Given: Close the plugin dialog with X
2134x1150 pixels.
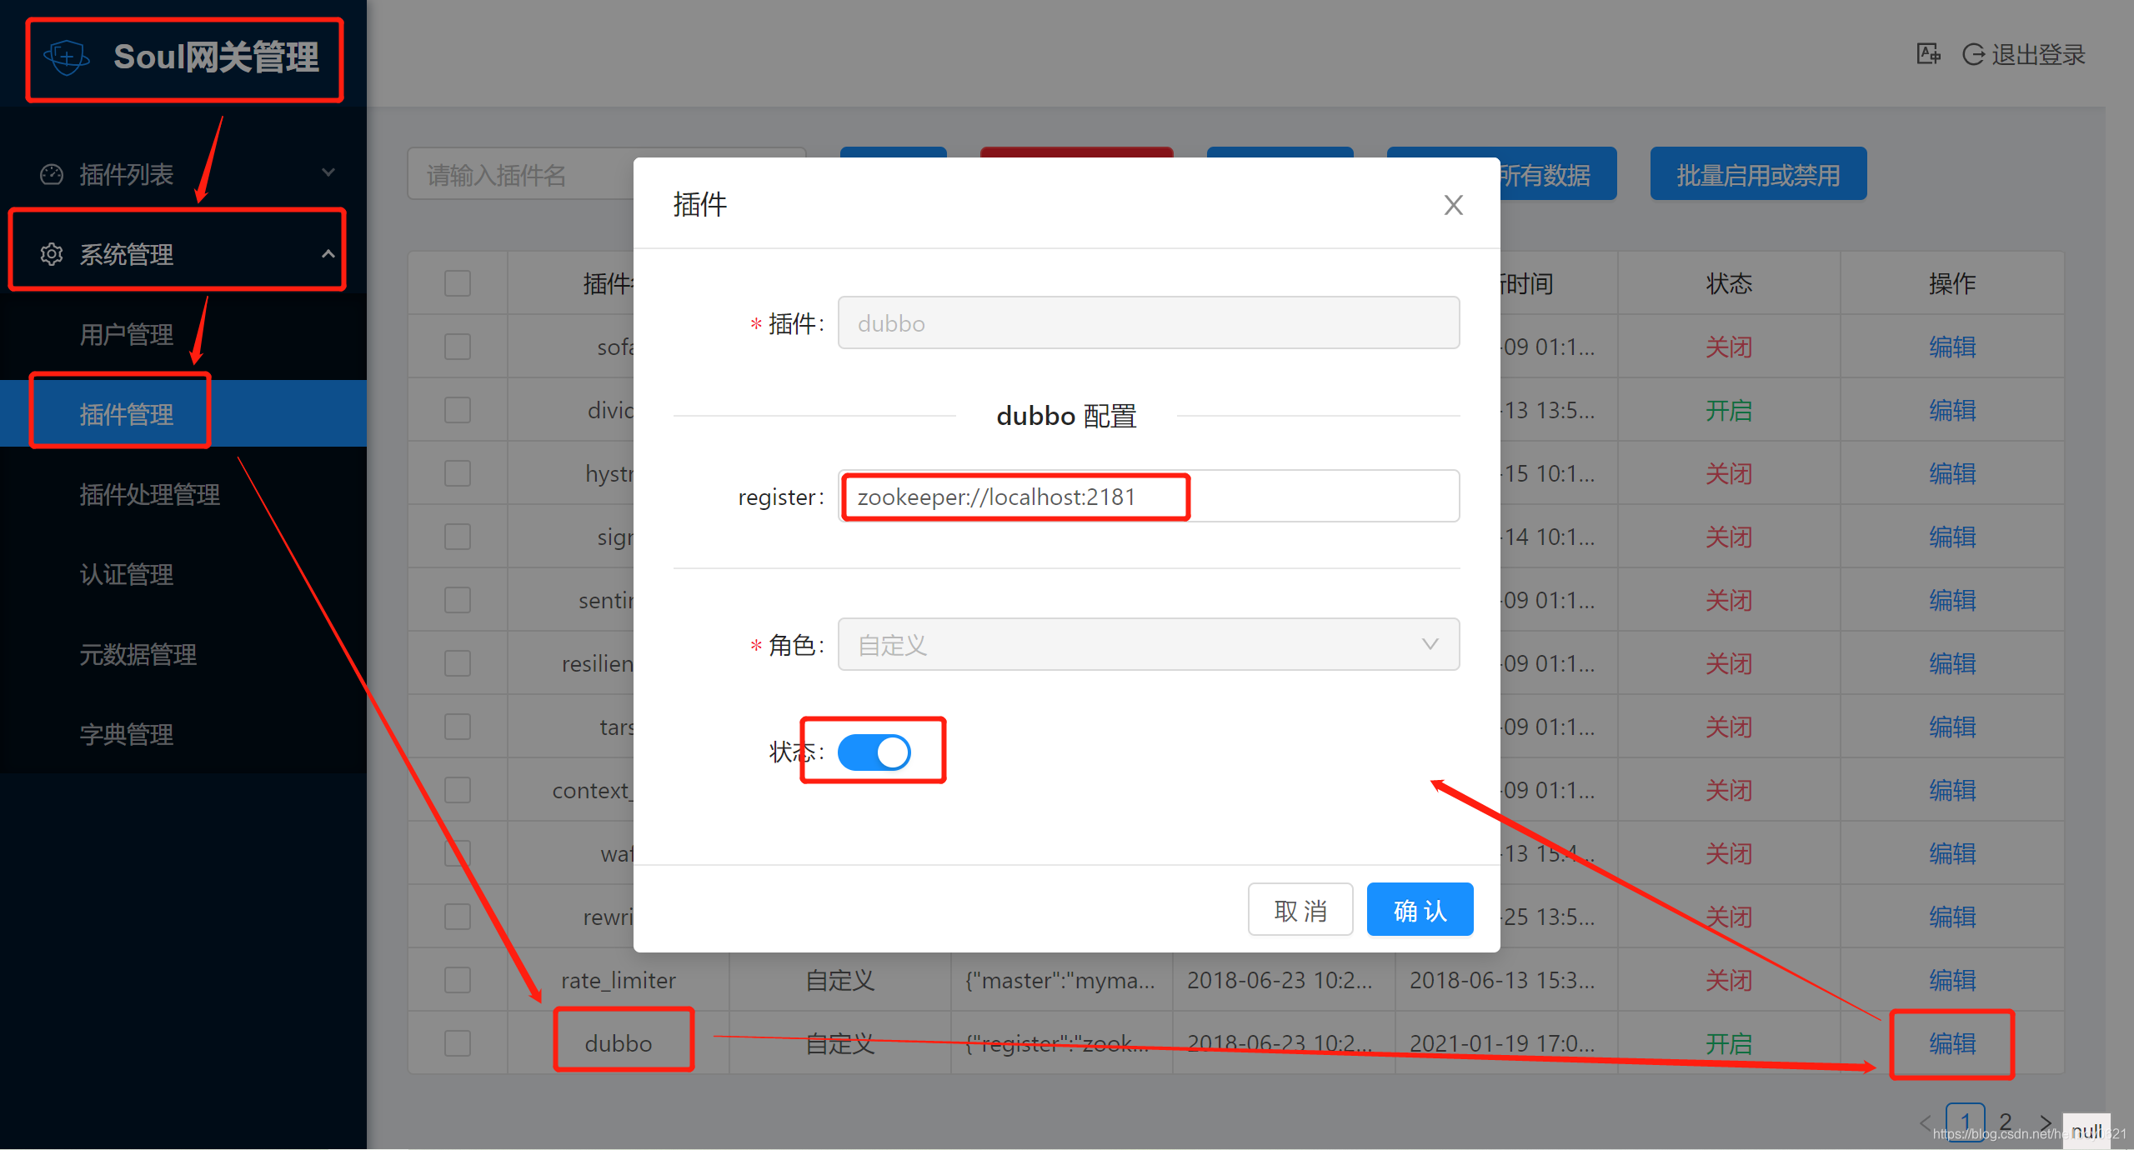Looking at the screenshot, I should point(1453,205).
